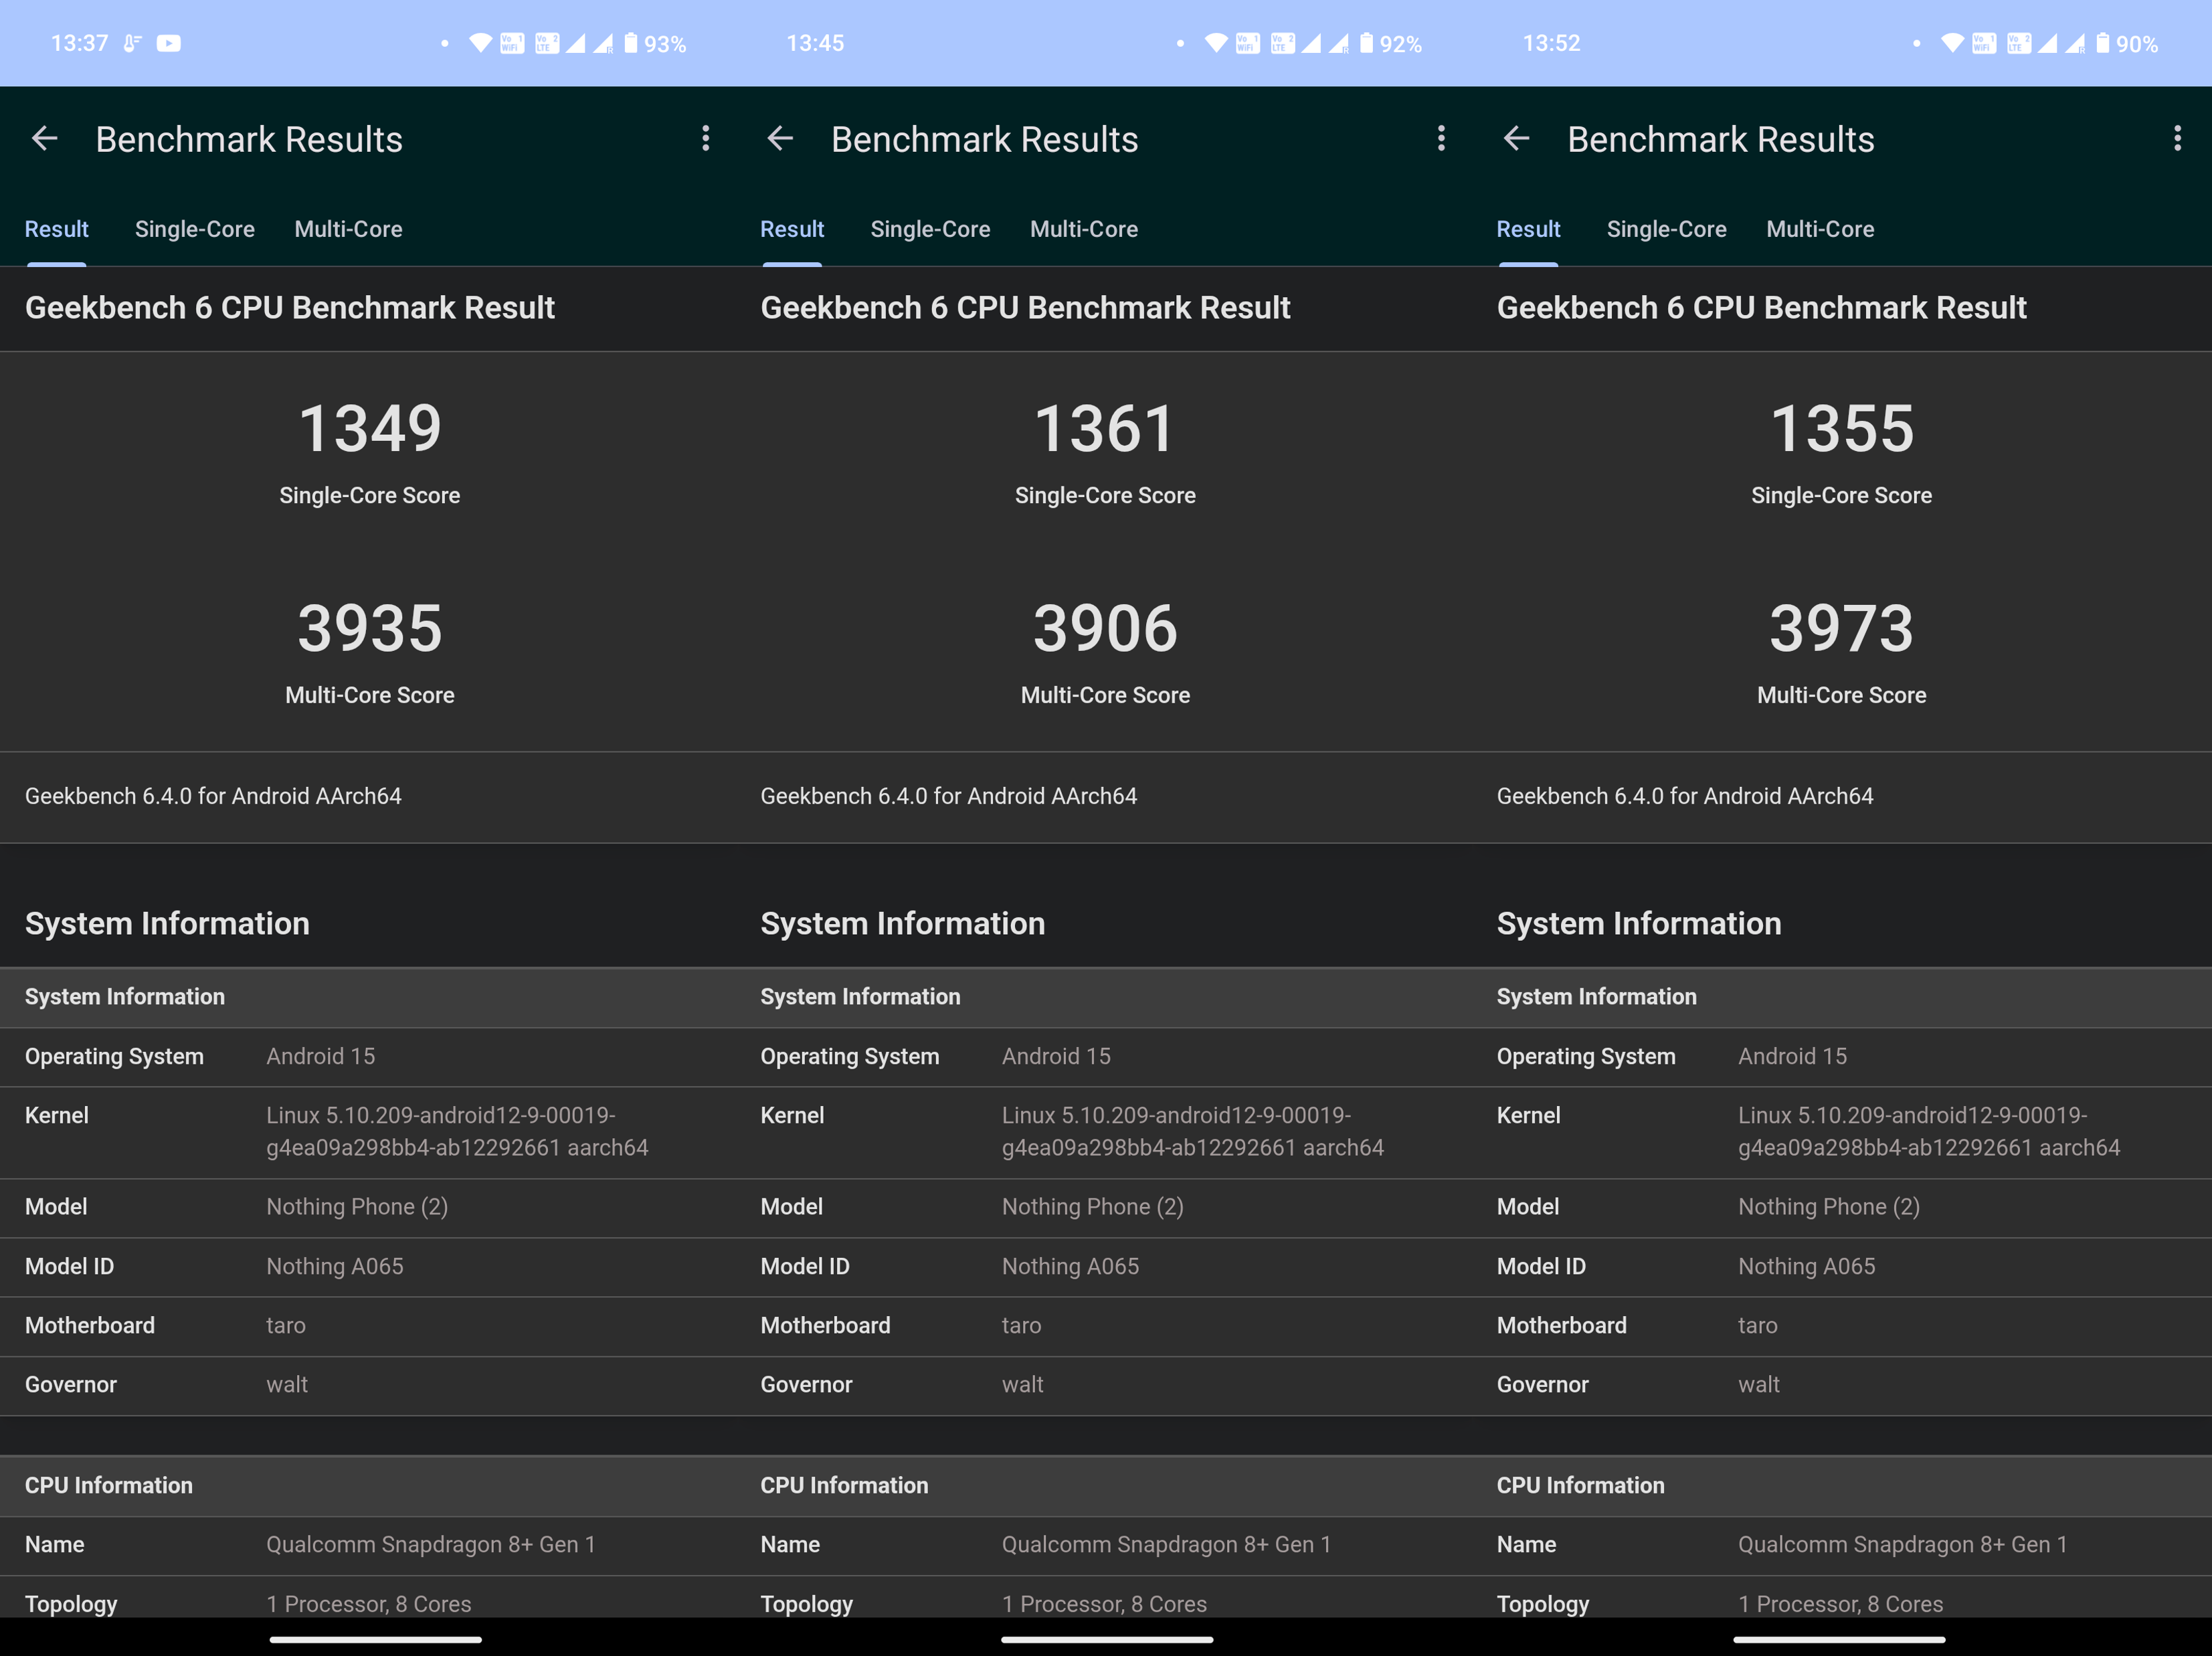Tap back arrow in third results panel
This screenshot has height=1656, width=2212.
[1516, 138]
